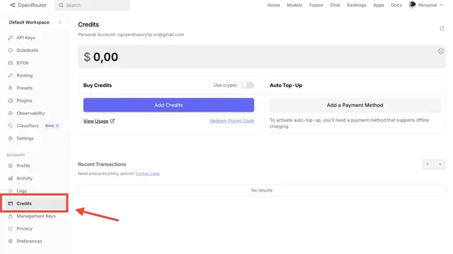Toggle the Use crypto switch
The image size is (453, 254).
[x=247, y=85]
